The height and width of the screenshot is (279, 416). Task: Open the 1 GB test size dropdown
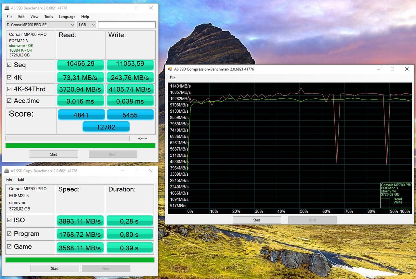86,25
